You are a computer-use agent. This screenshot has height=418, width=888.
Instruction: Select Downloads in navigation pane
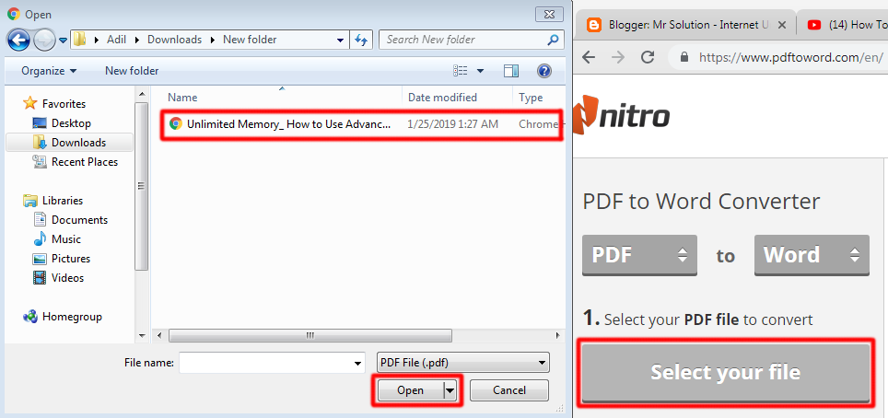tap(70, 142)
